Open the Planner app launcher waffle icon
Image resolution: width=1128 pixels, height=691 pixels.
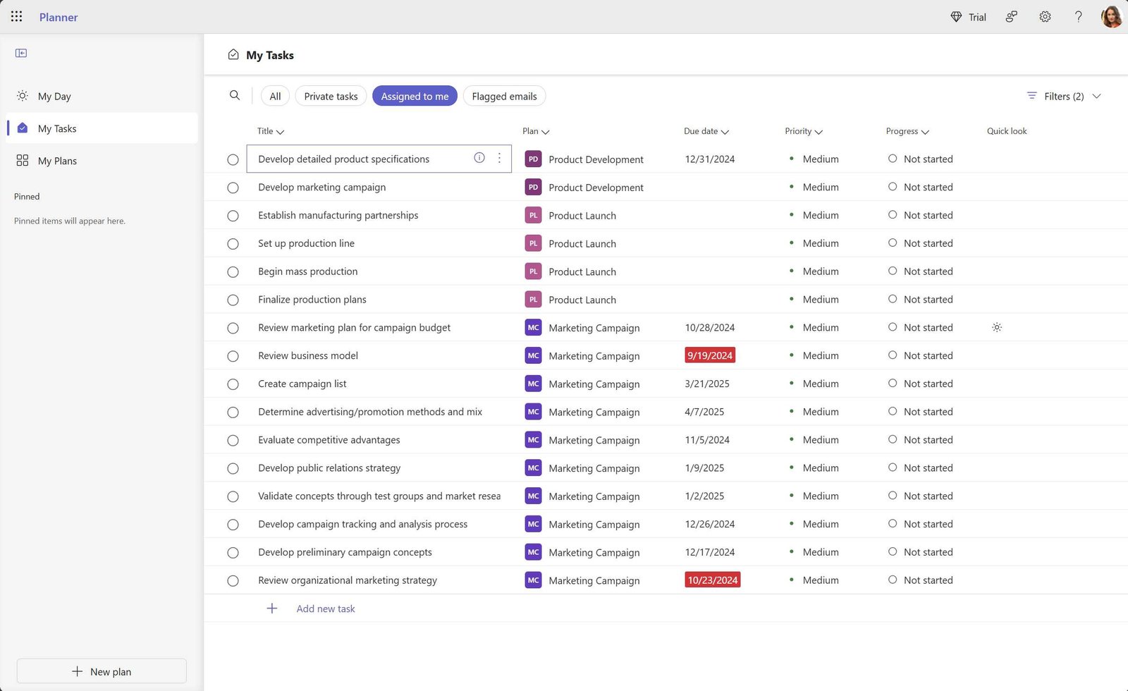click(x=16, y=16)
